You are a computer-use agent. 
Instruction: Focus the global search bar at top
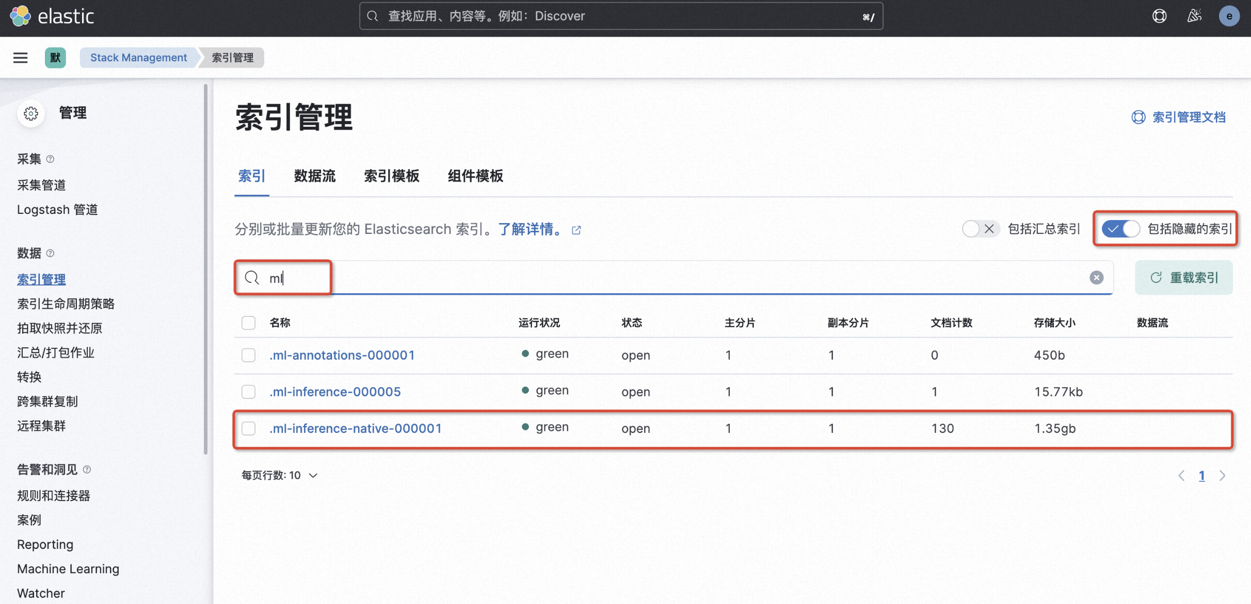(x=621, y=16)
